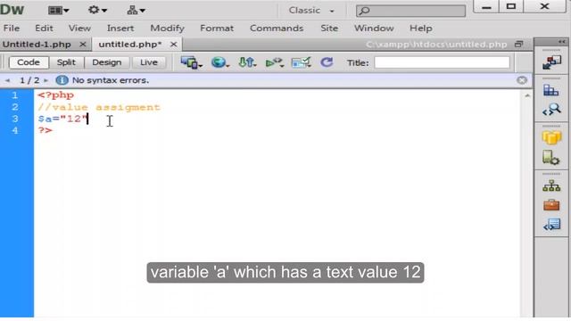
Task: Open the W3C Validation icon
Action: tap(274, 62)
